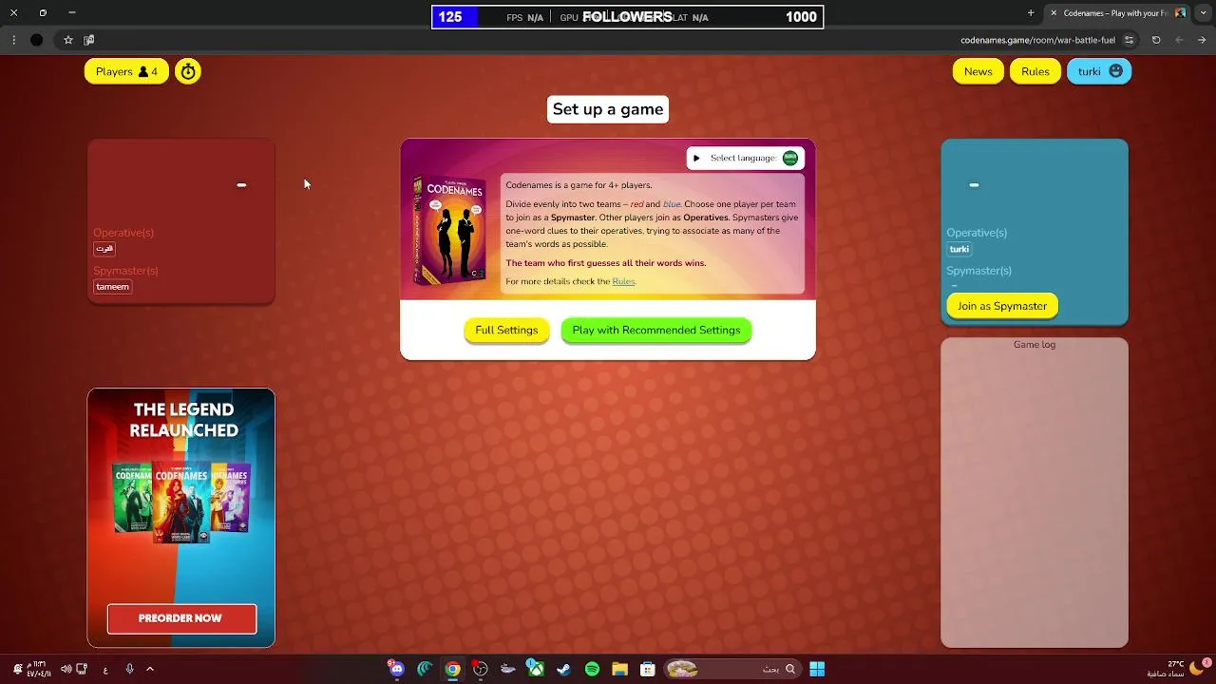The image size is (1216, 684).
Task: Click the PREORDER NOW button
Action: (x=181, y=618)
